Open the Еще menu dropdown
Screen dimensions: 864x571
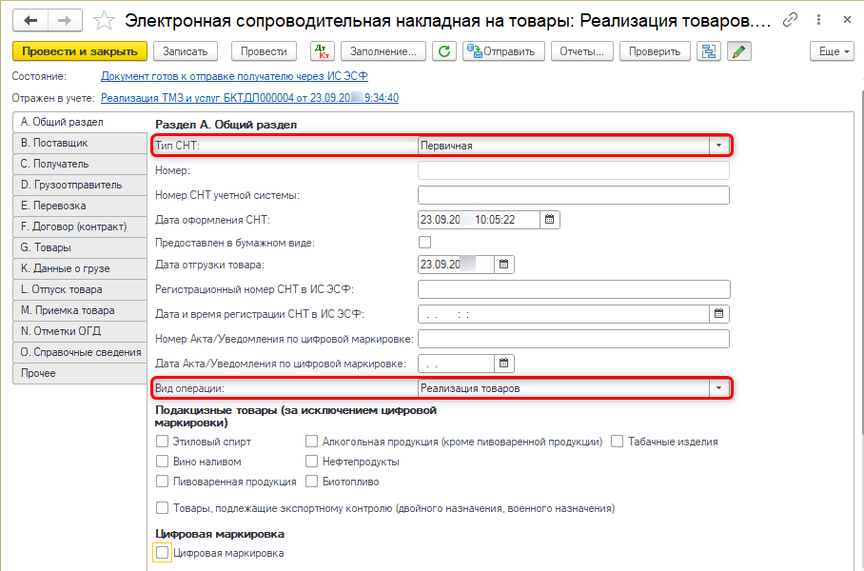tap(831, 51)
